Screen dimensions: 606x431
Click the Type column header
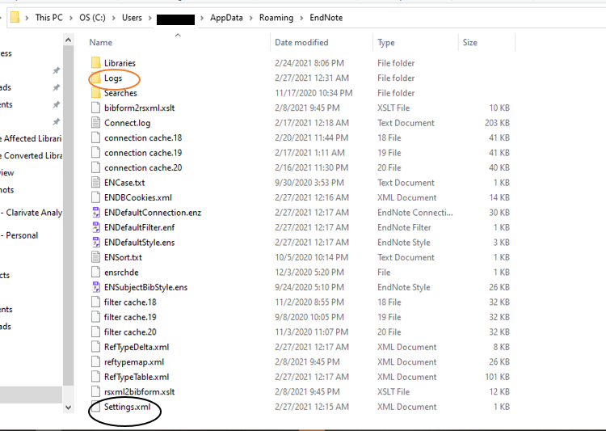tap(386, 42)
